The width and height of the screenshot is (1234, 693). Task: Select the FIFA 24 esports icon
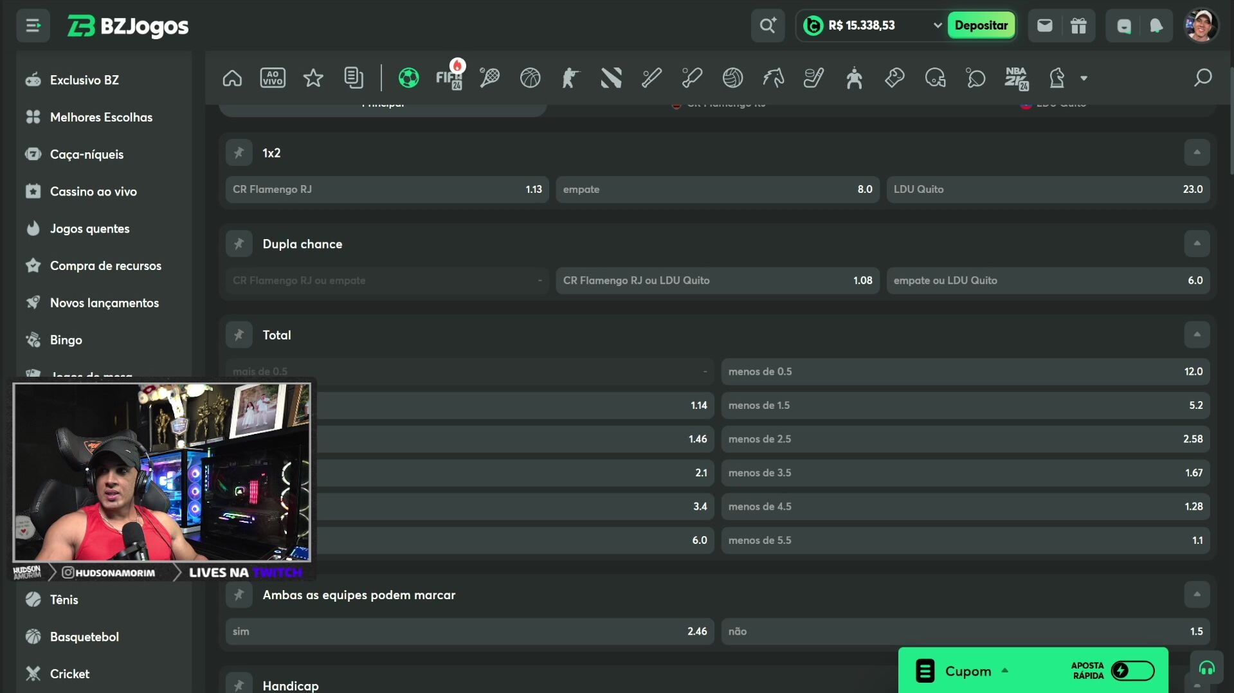tap(449, 78)
